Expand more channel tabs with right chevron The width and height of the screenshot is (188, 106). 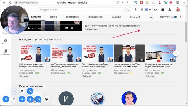(181, 17)
